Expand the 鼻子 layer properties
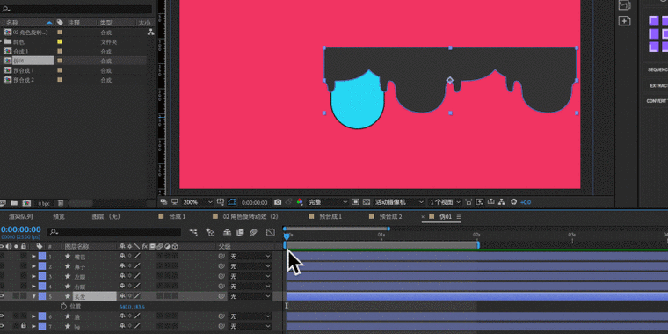This screenshot has width=668, height=334. point(33,266)
